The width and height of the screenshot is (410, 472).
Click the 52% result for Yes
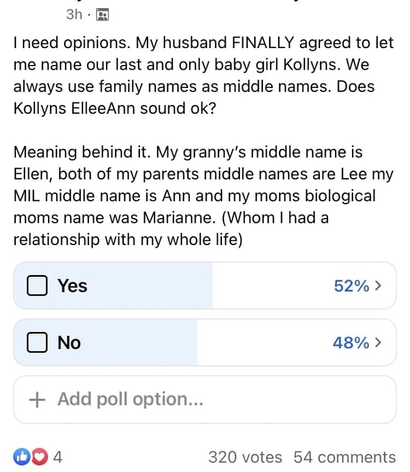tap(351, 286)
